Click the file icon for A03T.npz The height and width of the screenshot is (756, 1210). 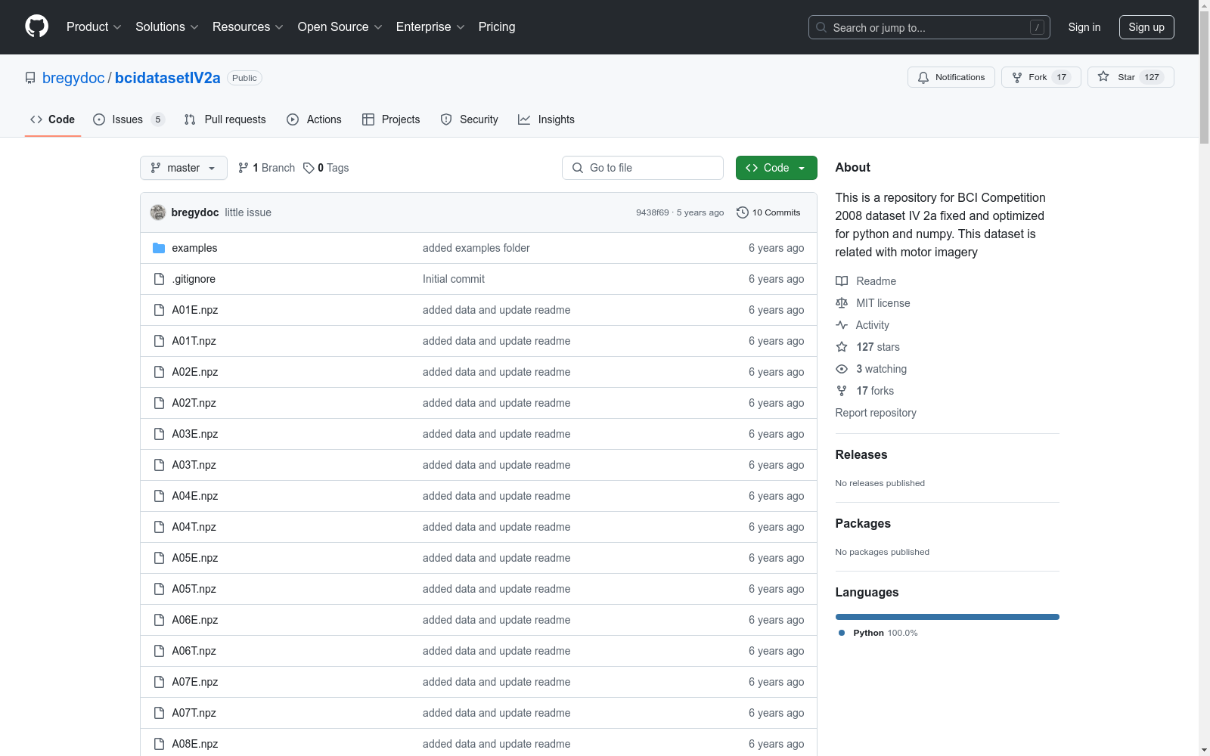159,465
